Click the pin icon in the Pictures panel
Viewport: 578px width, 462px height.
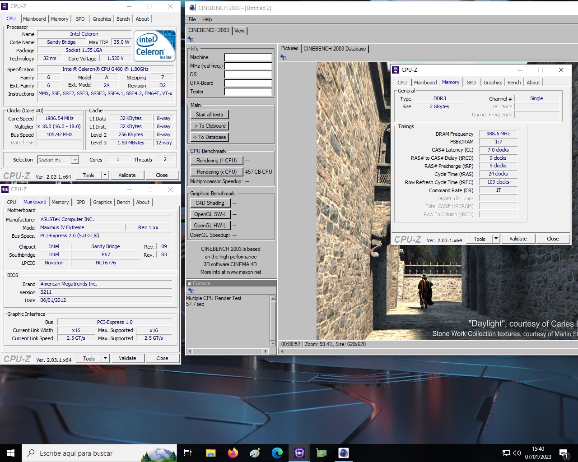click(283, 57)
